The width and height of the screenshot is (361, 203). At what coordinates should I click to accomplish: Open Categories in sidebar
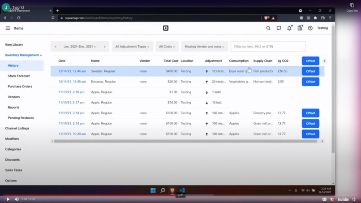(13, 149)
